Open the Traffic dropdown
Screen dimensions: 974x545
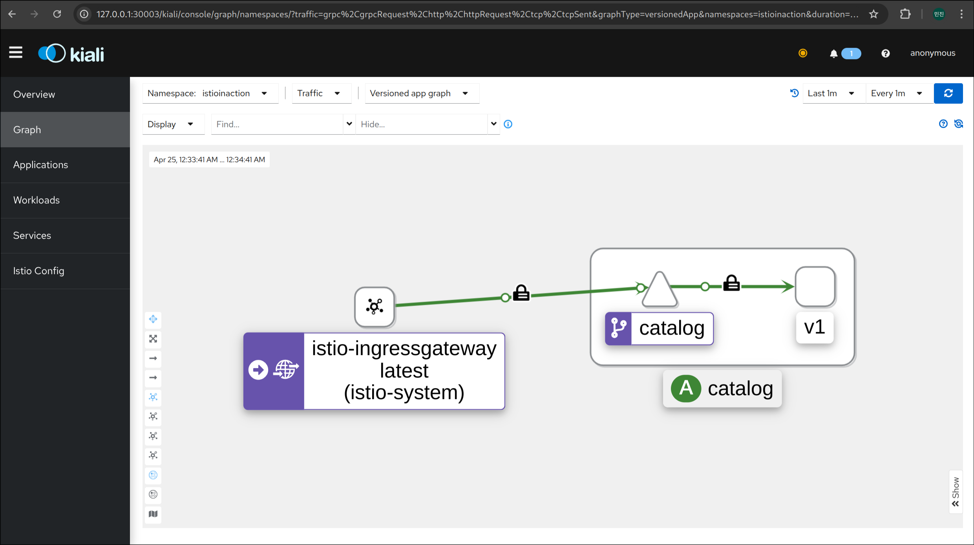coord(322,94)
